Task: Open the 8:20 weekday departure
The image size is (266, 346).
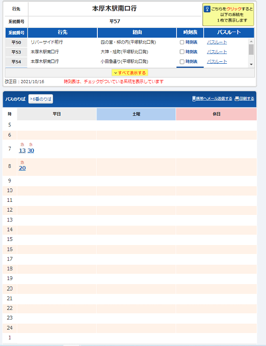Action: (x=22, y=168)
